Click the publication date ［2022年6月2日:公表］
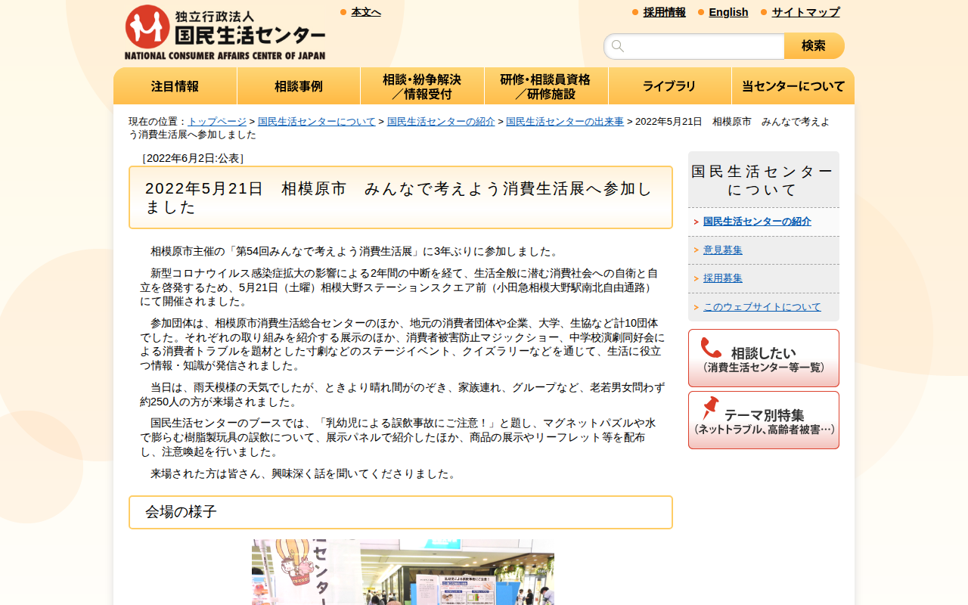Screen dimensions: 968x605 click(193, 158)
